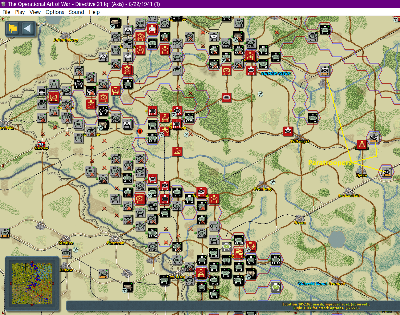Click the minimap overview in the corner

pyautogui.click(x=32, y=284)
